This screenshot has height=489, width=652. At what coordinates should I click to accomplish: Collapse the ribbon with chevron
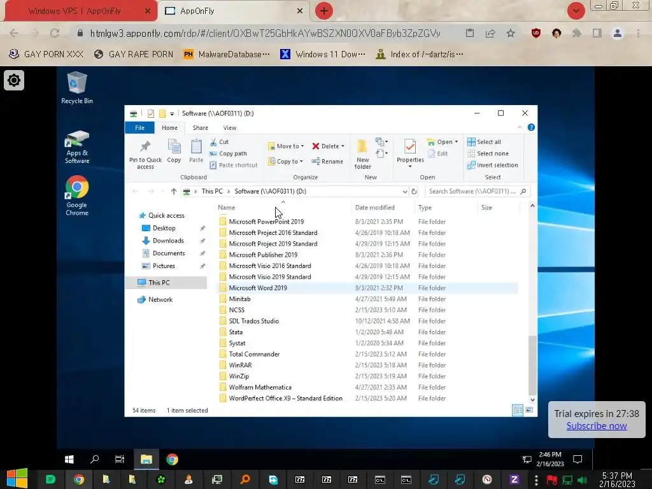pos(520,127)
